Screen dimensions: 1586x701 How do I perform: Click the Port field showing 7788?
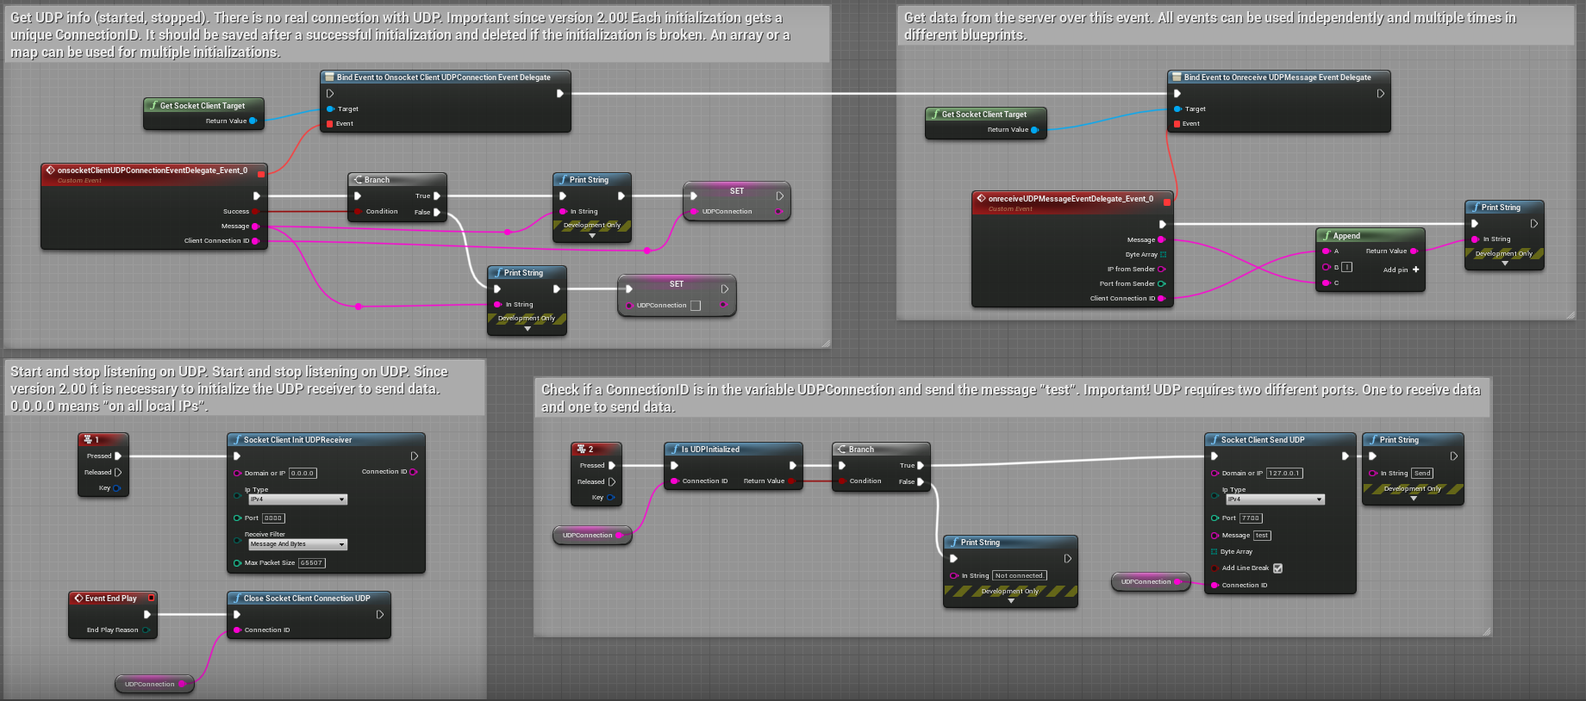tap(1251, 518)
